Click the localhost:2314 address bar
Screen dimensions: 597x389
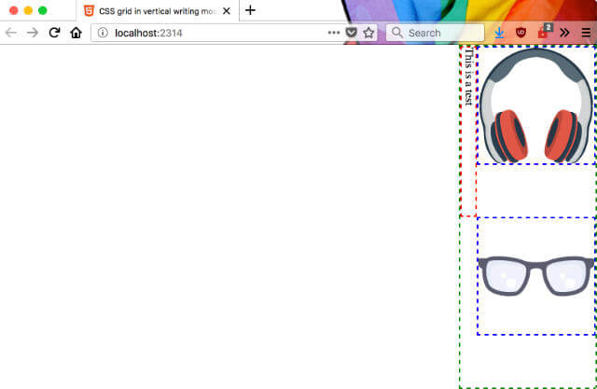[215, 33]
